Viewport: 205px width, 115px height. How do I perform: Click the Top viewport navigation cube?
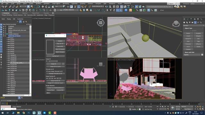tap(101, 23)
